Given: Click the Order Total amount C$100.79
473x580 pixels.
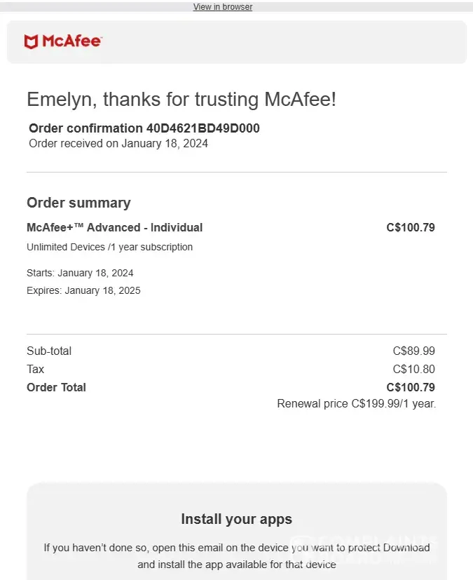Looking at the screenshot, I should pos(410,387).
